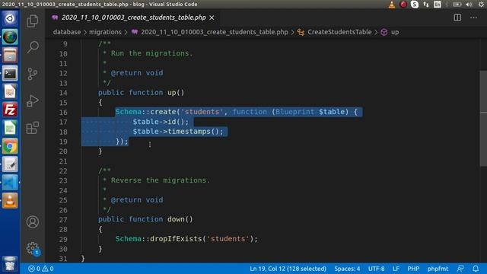Open the text editor dock icon
The height and width of the screenshot is (274, 487).
(10, 164)
